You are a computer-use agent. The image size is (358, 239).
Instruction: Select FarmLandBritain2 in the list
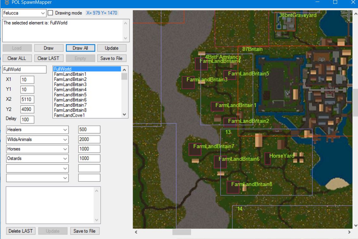coord(87,79)
